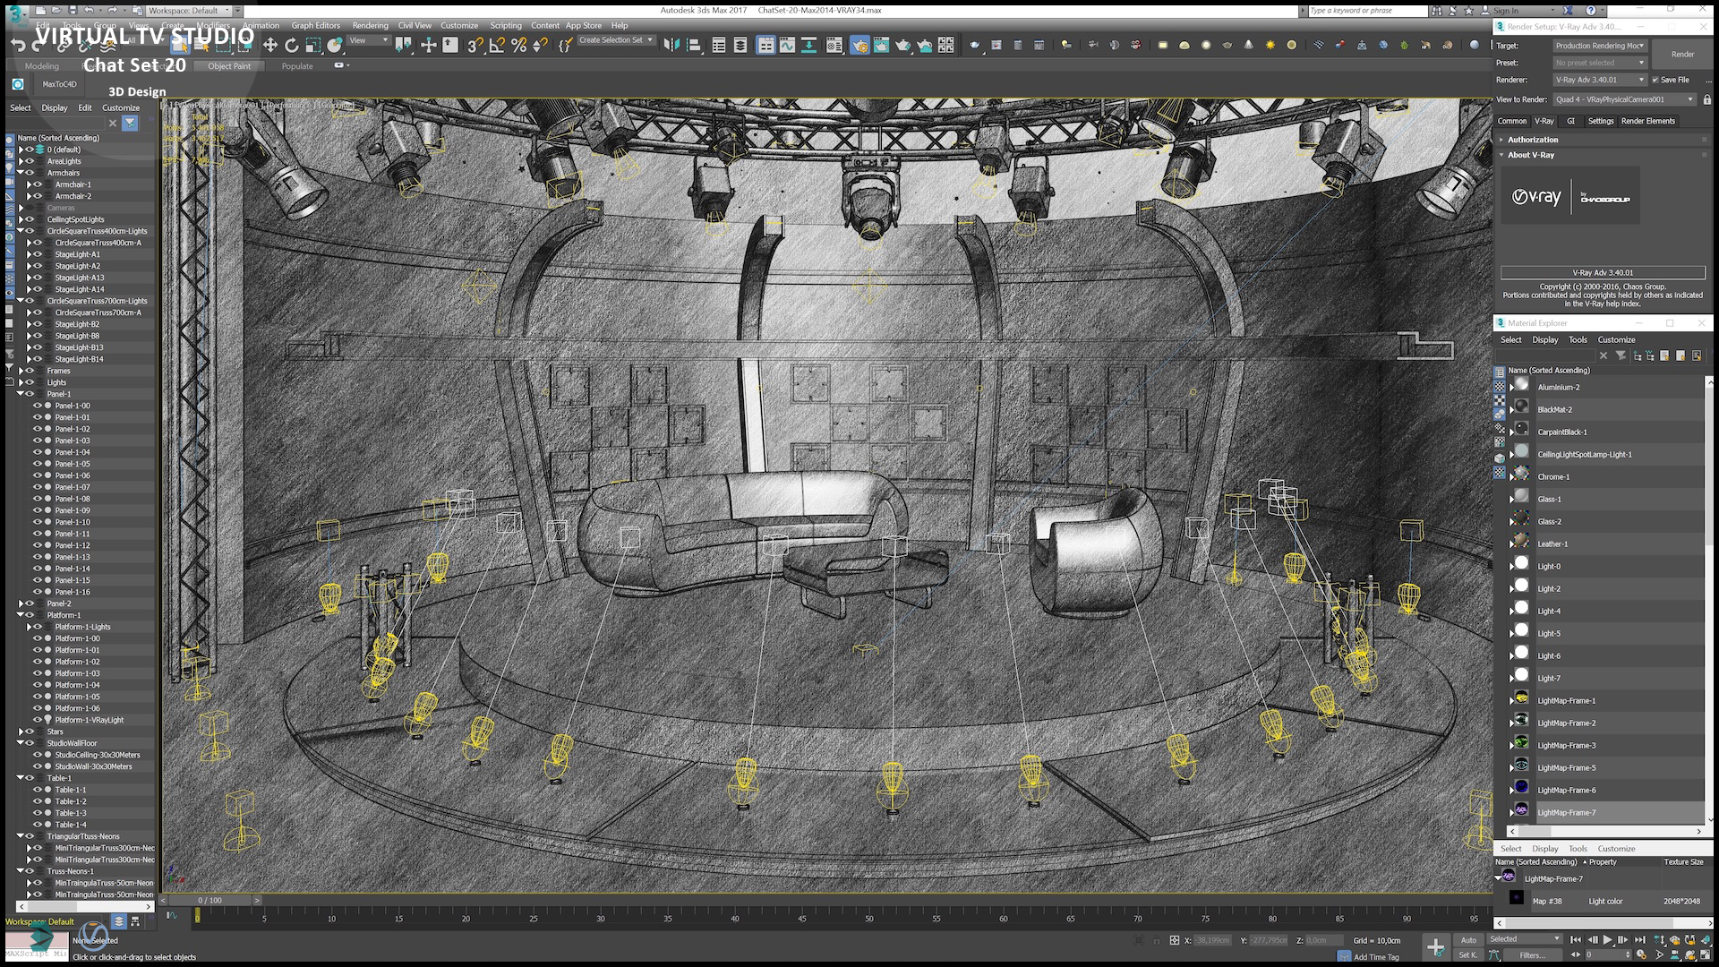1719x967 pixels.
Task: Click the Auto key button
Action: [1468, 940]
